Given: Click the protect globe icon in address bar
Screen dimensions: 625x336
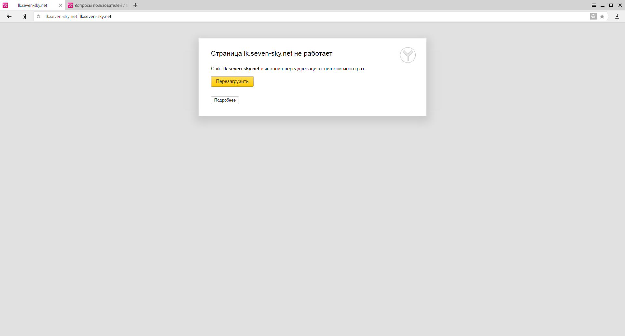Looking at the screenshot, I should (x=593, y=16).
